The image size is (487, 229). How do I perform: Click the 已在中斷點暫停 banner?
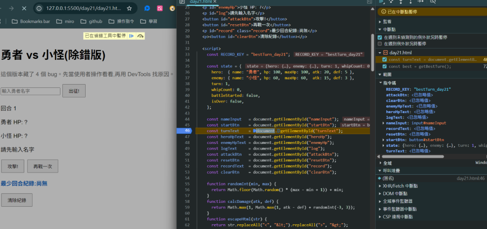click(432, 12)
